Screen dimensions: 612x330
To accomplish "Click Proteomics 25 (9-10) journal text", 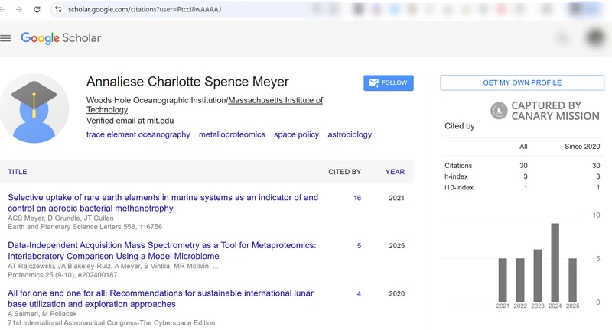I will coord(63,275).
